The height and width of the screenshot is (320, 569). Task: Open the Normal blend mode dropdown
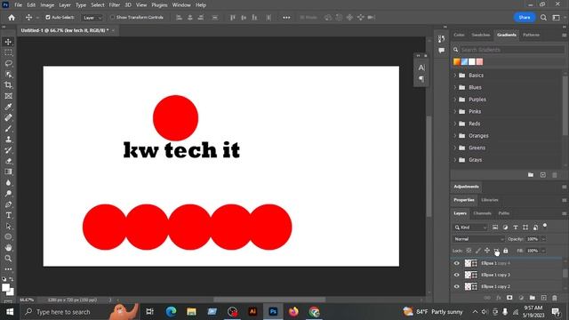coord(478,239)
